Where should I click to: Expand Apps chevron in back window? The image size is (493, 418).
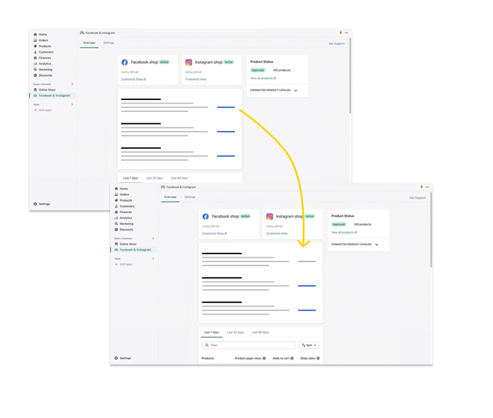tap(72, 104)
